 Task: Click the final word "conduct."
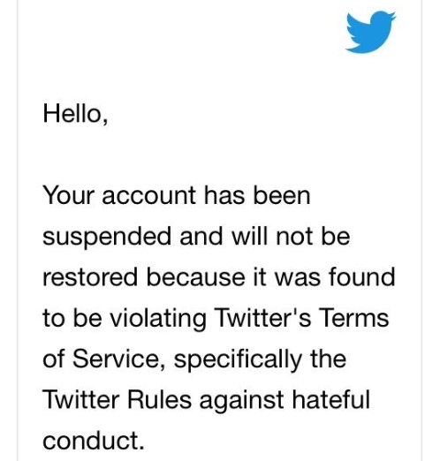click(94, 440)
